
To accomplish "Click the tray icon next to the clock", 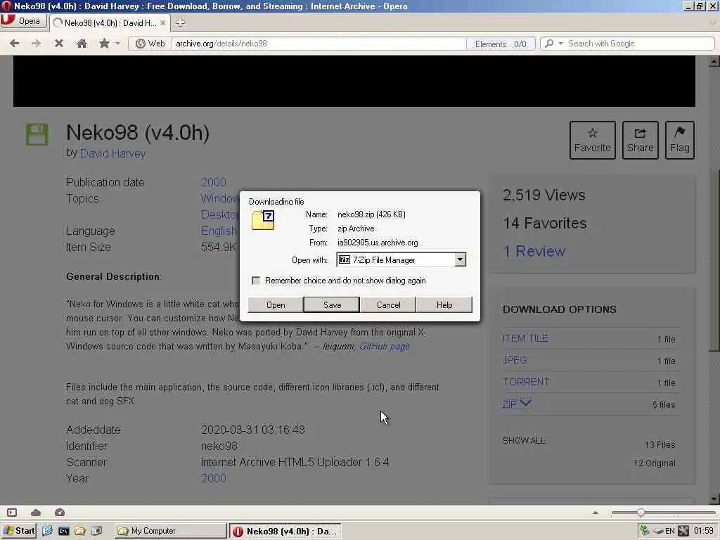I will coord(683,531).
